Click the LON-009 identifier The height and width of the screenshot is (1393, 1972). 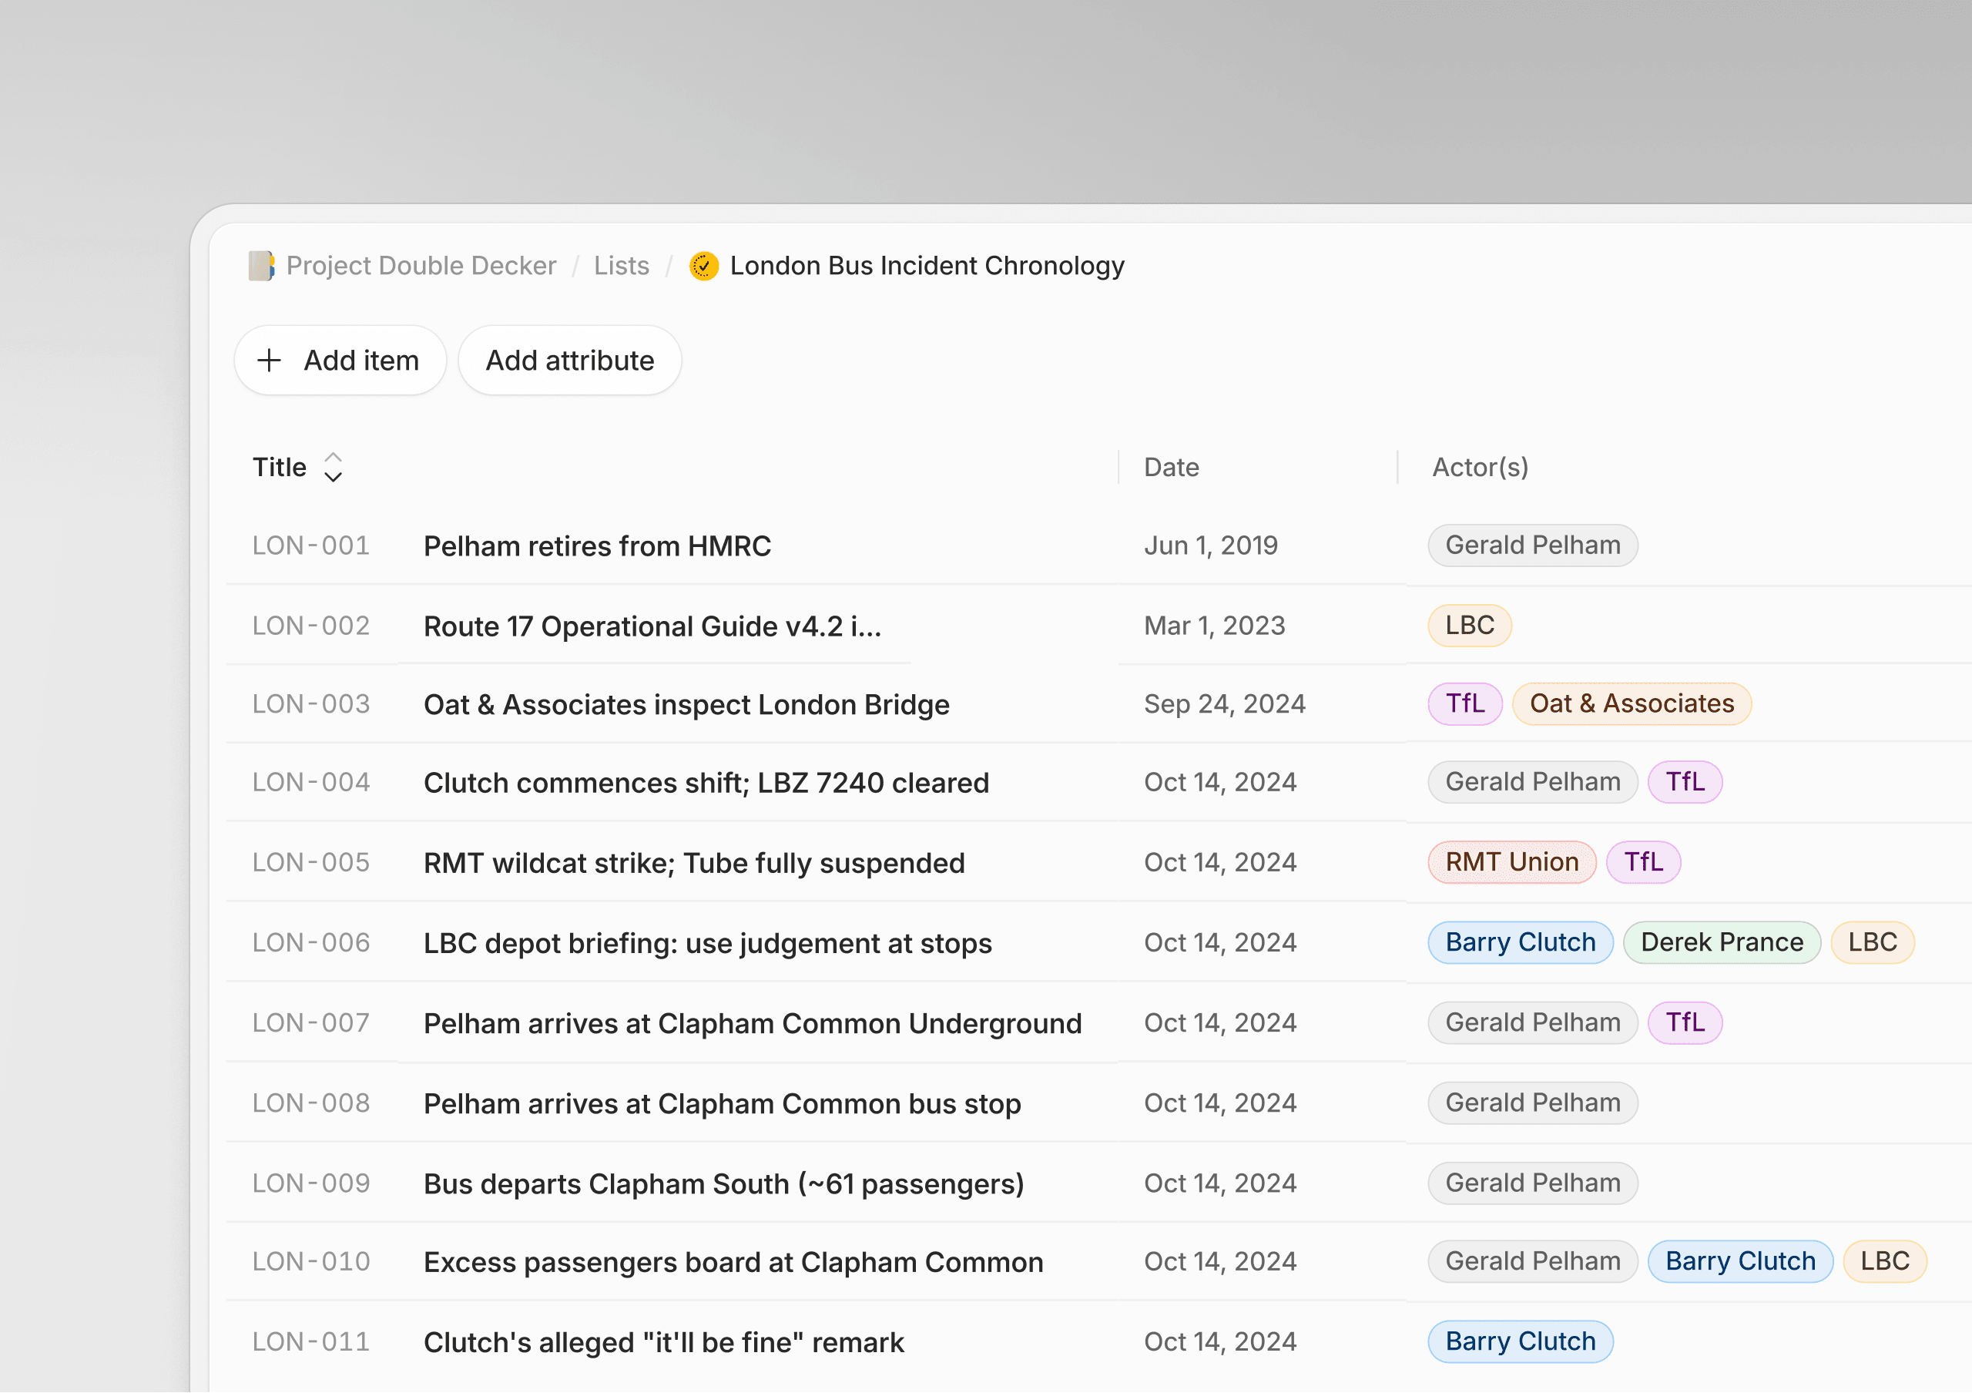click(x=311, y=1183)
